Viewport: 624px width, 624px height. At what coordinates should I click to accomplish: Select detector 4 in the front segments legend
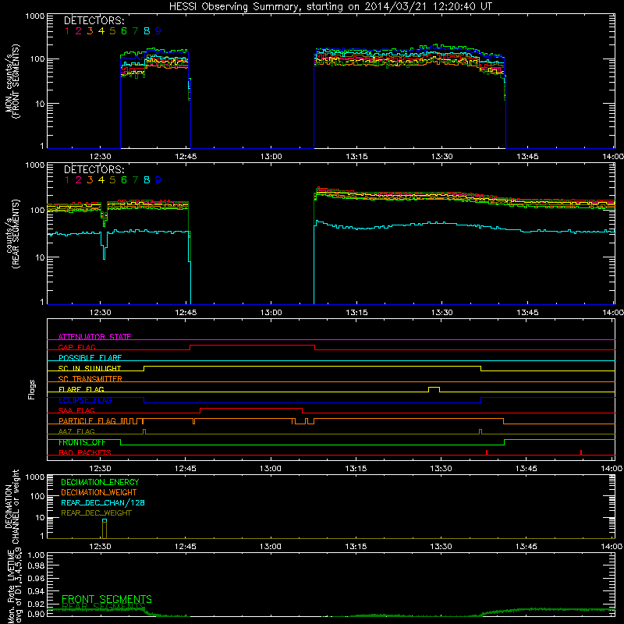[x=101, y=31]
